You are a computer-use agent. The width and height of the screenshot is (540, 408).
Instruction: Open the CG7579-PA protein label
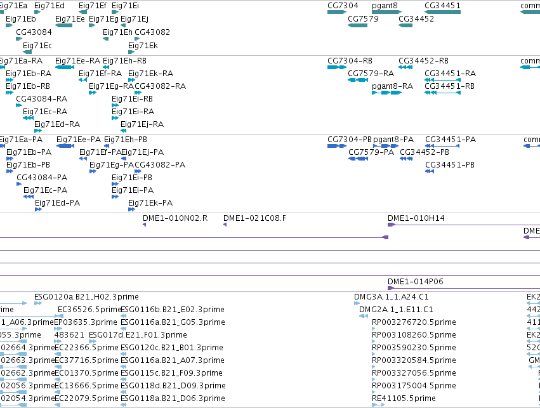click(371, 152)
